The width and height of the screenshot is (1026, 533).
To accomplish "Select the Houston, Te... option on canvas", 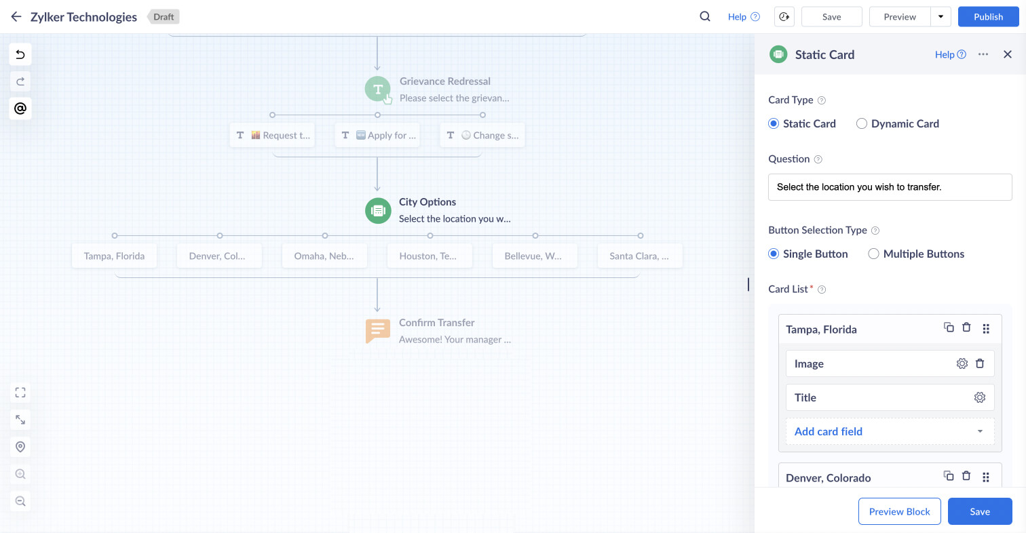I will coord(430,256).
